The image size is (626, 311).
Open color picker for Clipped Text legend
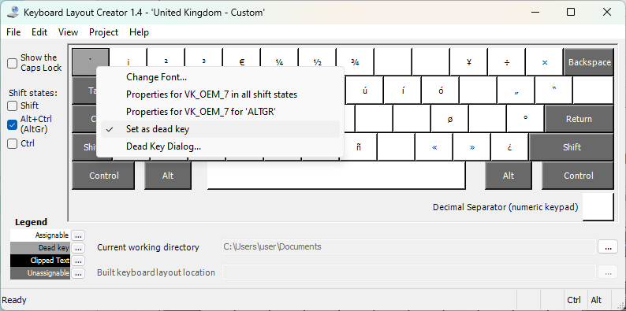point(78,261)
